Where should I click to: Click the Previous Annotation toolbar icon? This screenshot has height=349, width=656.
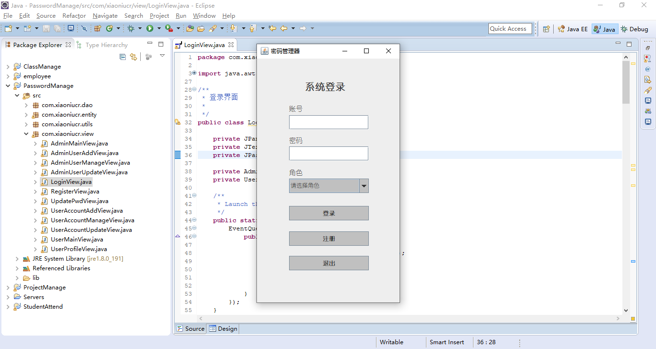click(x=253, y=28)
